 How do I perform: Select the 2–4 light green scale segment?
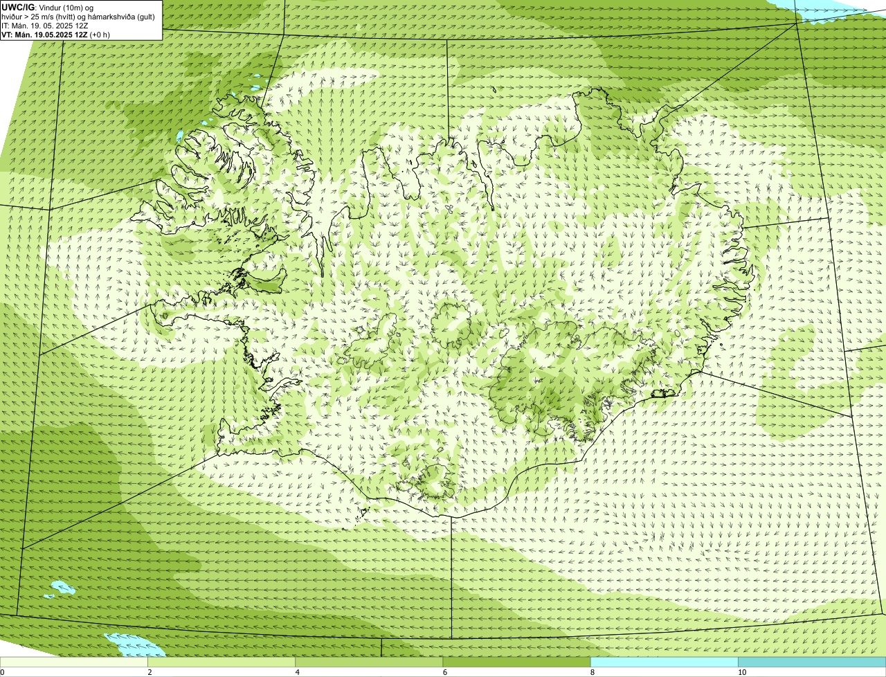click(221, 662)
